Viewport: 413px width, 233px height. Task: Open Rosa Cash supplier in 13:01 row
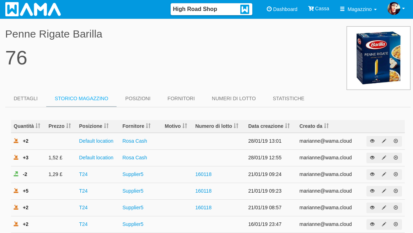(x=135, y=141)
